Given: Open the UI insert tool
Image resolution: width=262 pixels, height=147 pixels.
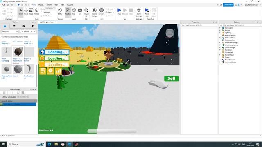Looking at the screenshot, I should coord(80,11).
